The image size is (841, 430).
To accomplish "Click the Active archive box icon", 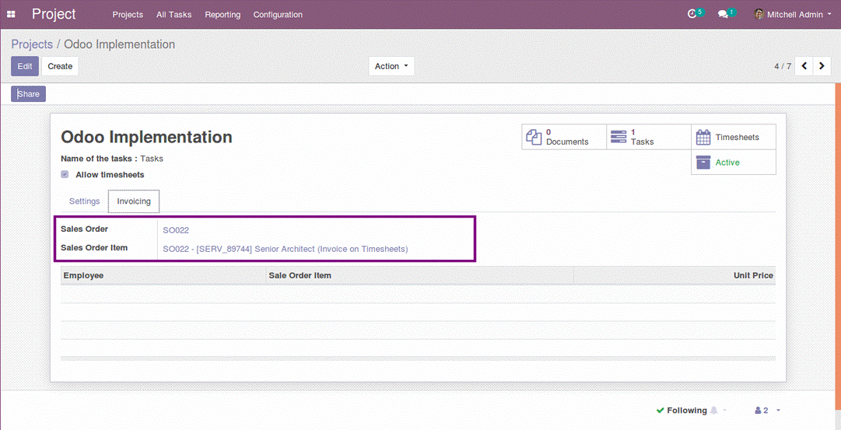I will tap(703, 162).
